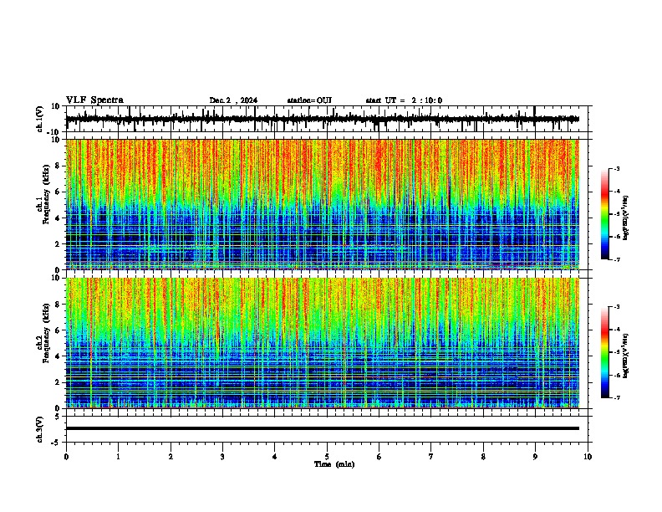The image size is (662, 512).
Task: Click the 'ch.1(V)' waveform axis label
Action: tap(40, 119)
